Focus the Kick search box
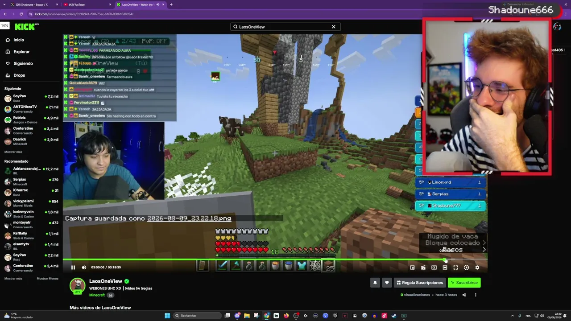The height and width of the screenshot is (321, 571). coord(285,27)
